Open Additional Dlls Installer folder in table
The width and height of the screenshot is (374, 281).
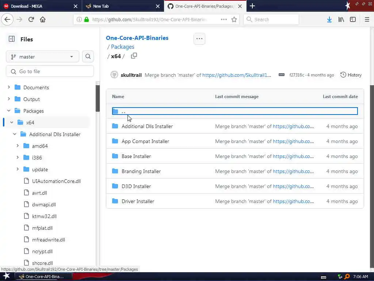[x=147, y=126]
